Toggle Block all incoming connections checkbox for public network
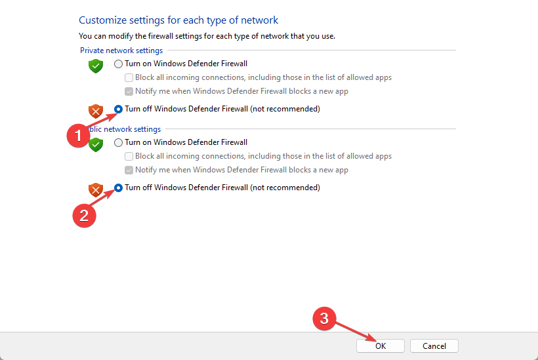The width and height of the screenshot is (538, 360). [x=129, y=156]
